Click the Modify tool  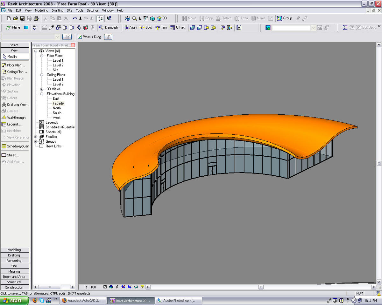pyautogui.click(x=15, y=57)
